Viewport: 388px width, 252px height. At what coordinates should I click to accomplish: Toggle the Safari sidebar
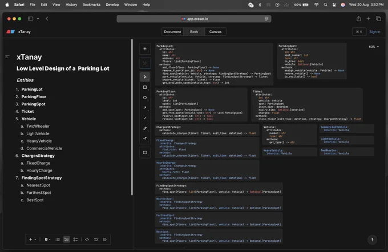click(x=30, y=19)
